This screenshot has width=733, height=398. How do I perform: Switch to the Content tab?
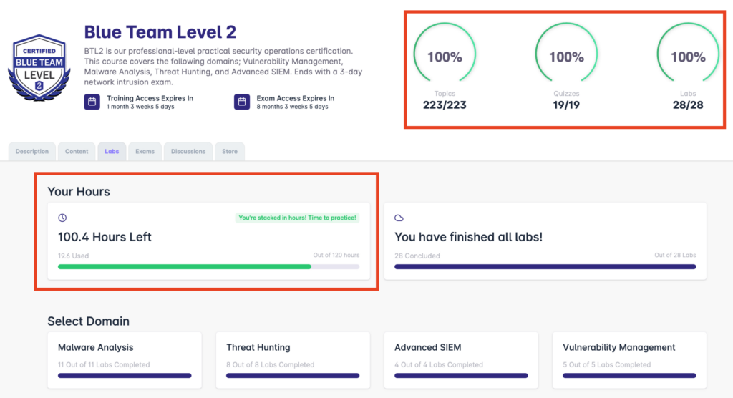(x=77, y=152)
